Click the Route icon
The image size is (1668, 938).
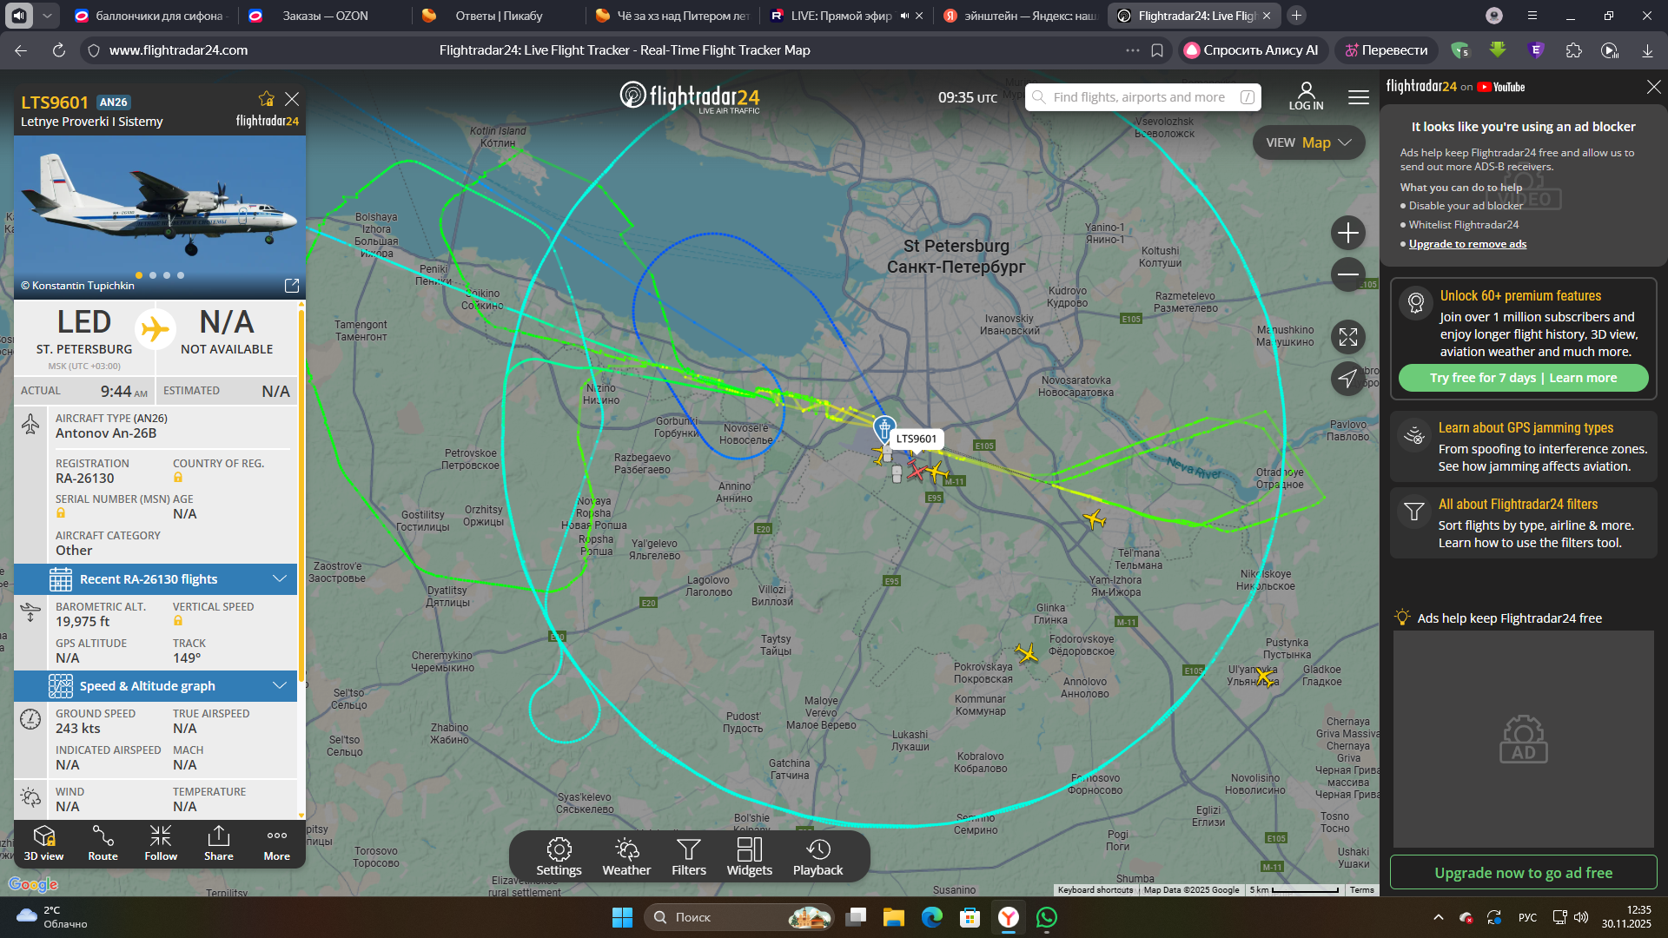pos(103,842)
